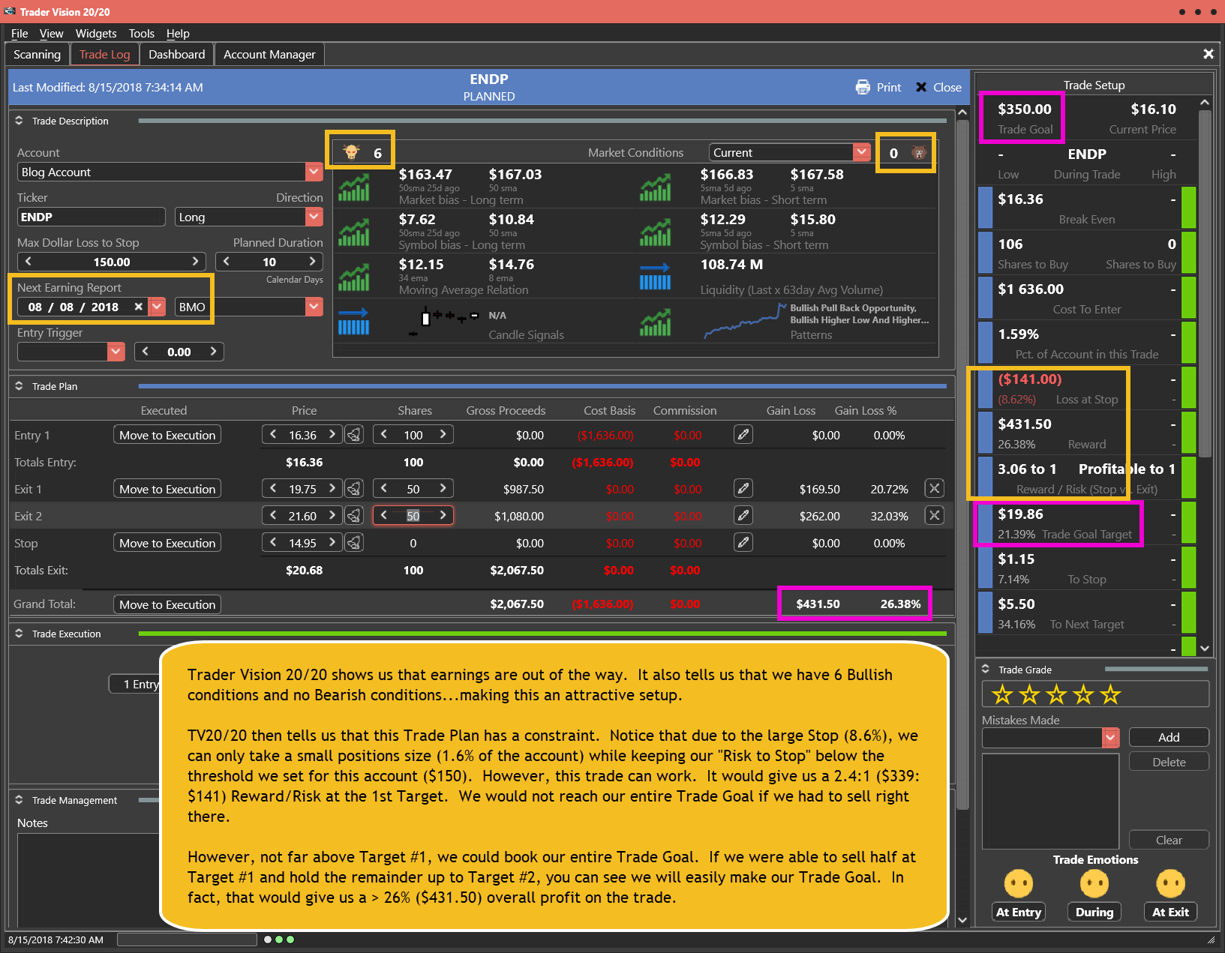1225x953 pixels.
Task: Click Exit 2 price lookup icon
Action: (x=354, y=516)
